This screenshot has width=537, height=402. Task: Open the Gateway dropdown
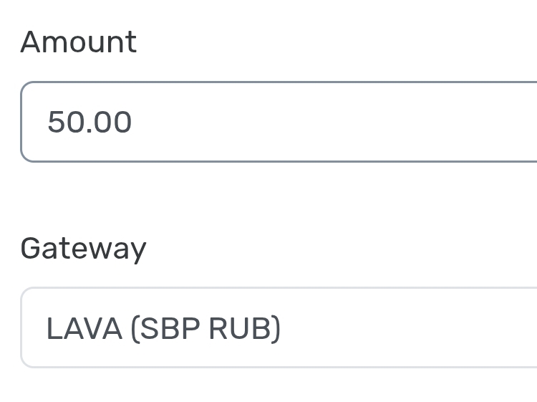click(279, 327)
